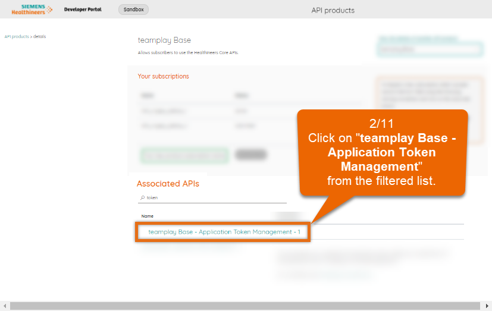Click the Siemens Healthineers logo
Viewport: 492px width, 311px height.
[x=32, y=10]
